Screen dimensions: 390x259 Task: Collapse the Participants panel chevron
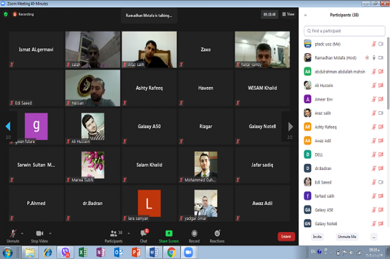306,15
